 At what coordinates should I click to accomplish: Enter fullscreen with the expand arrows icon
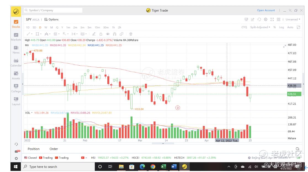pos(272,19)
